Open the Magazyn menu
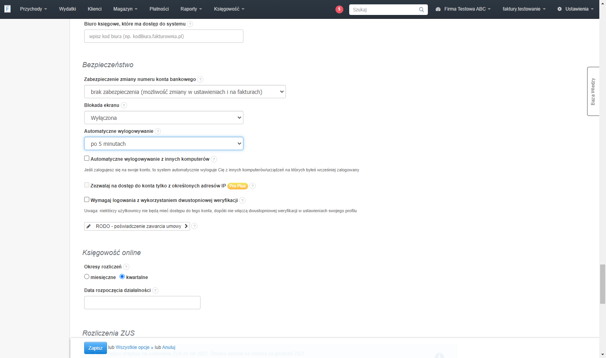This screenshot has height=358, width=606. (x=125, y=9)
